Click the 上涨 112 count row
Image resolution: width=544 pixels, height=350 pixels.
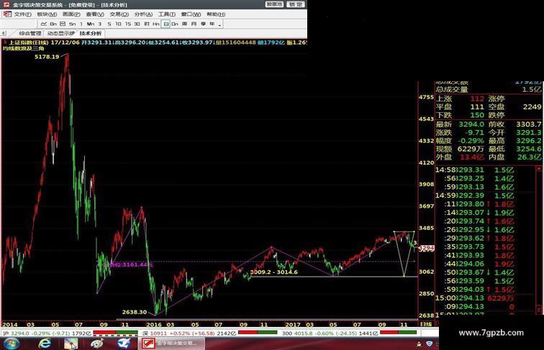pyautogui.click(x=460, y=98)
